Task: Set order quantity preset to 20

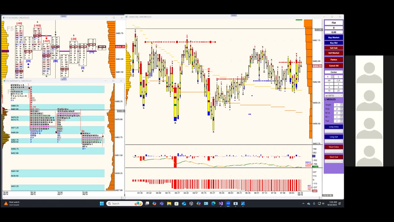Action: point(338,91)
